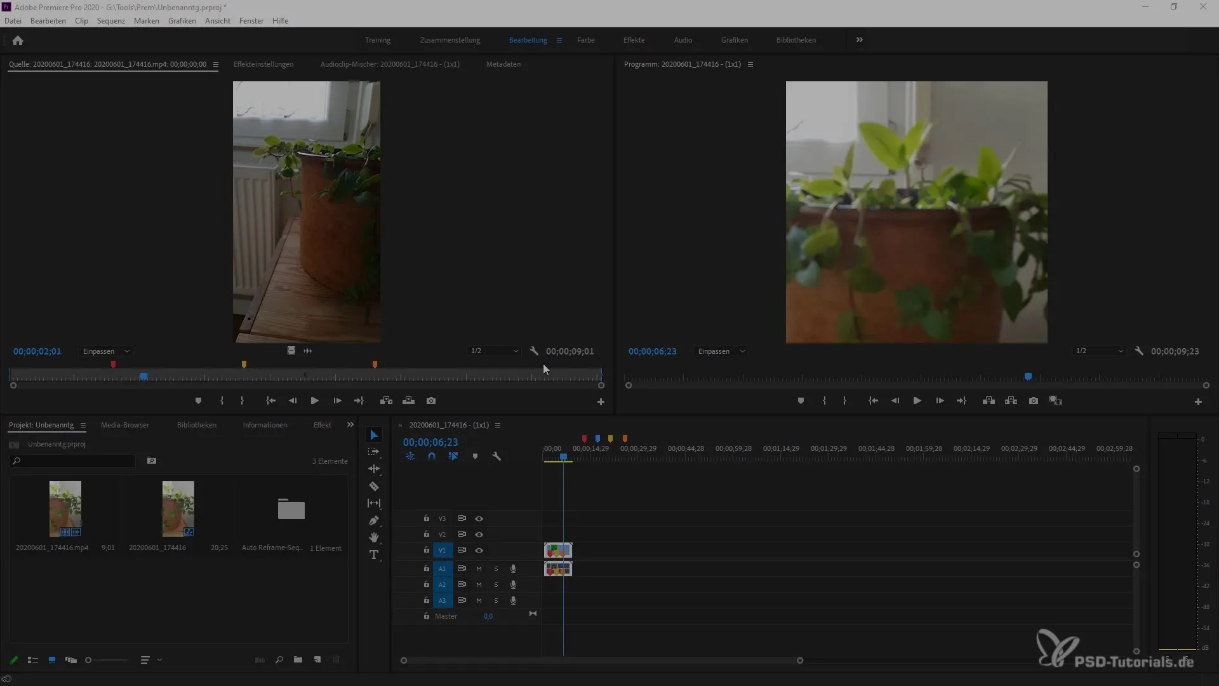The width and height of the screenshot is (1219, 686).
Task: Open program monitor wrench settings
Action: click(1139, 351)
